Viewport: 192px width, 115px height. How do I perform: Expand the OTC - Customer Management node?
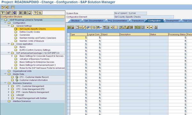click(9, 86)
